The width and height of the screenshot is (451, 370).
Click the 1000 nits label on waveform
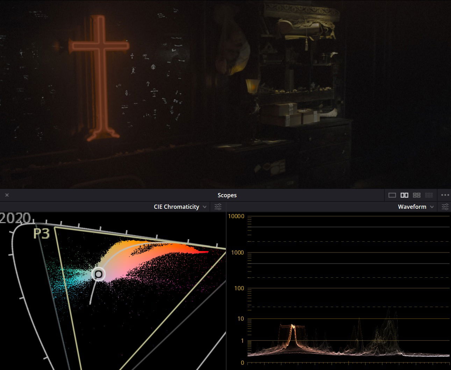[x=237, y=252]
